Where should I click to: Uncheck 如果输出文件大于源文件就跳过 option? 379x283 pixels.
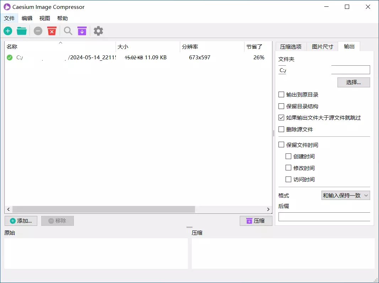(281, 118)
